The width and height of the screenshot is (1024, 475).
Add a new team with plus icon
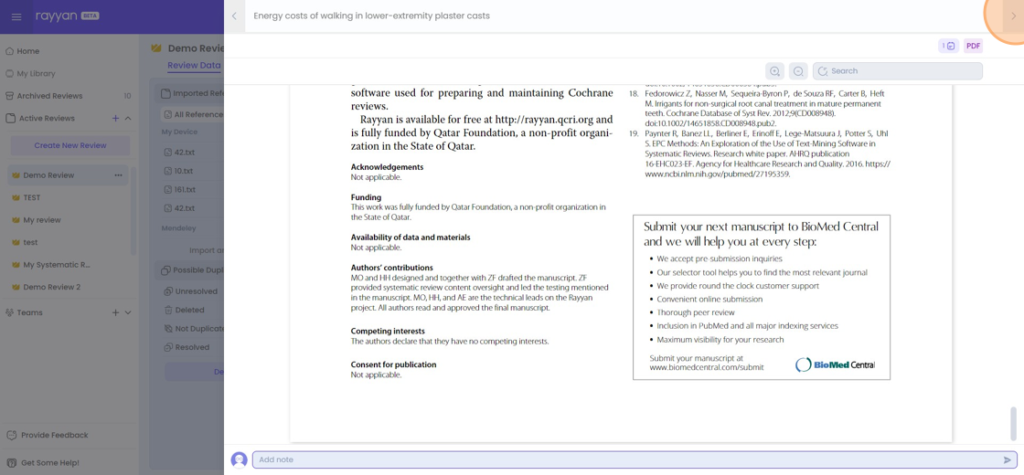(115, 312)
